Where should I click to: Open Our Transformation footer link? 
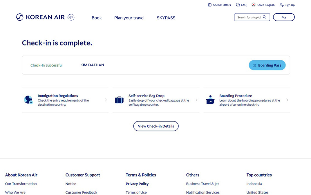point(21,184)
